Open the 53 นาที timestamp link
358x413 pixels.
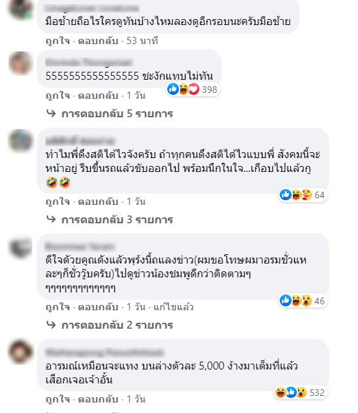(x=142, y=41)
